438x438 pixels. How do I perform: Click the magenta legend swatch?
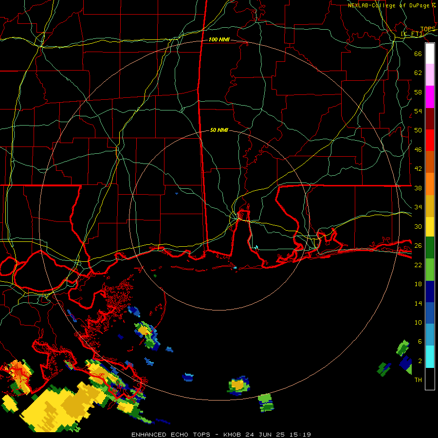430,97
